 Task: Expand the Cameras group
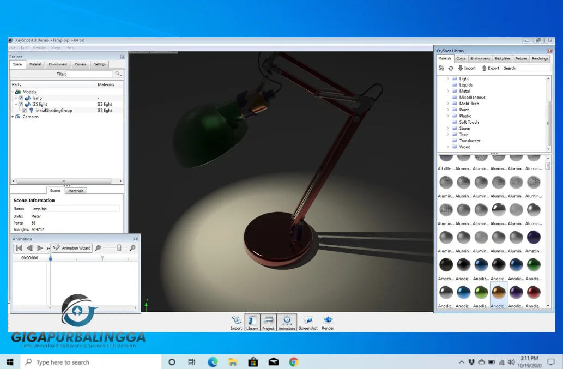(x=13, y=117)
